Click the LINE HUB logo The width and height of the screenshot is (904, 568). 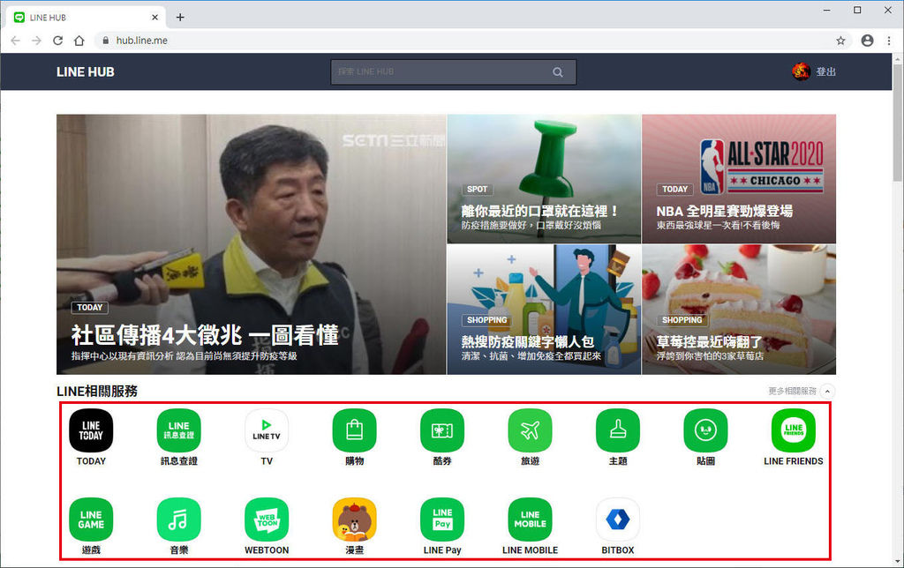coord(86,72)
